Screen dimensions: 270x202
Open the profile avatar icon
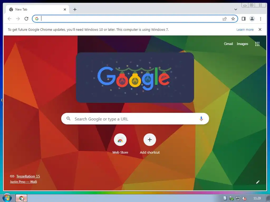[x=252, y=19]
